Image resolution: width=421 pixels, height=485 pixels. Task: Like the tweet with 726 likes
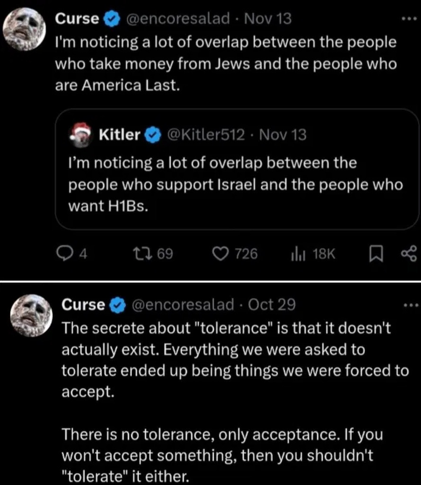(x=219, y=254)
